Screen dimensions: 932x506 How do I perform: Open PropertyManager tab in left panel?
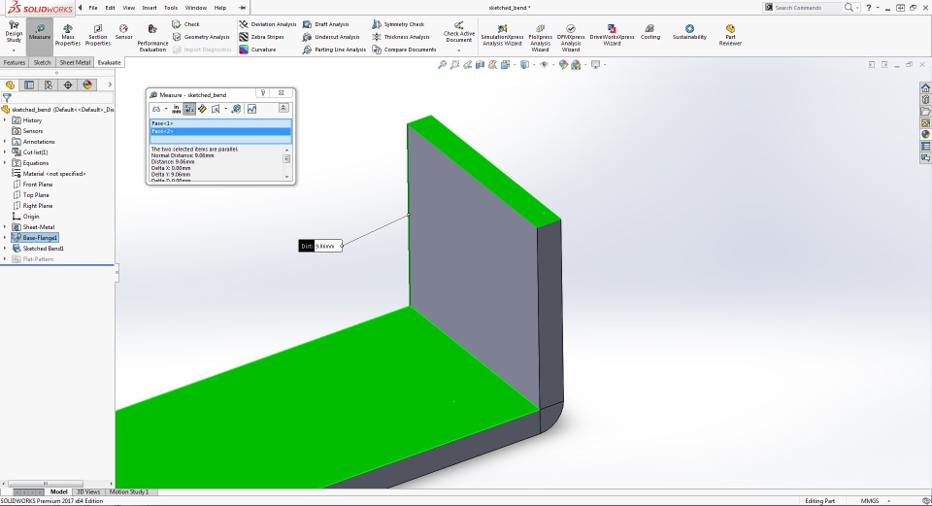[28, 85]
